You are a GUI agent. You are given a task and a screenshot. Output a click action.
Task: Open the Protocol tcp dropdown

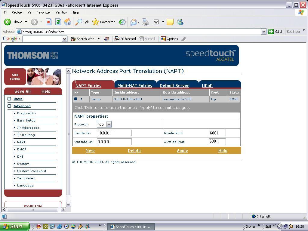109,124
